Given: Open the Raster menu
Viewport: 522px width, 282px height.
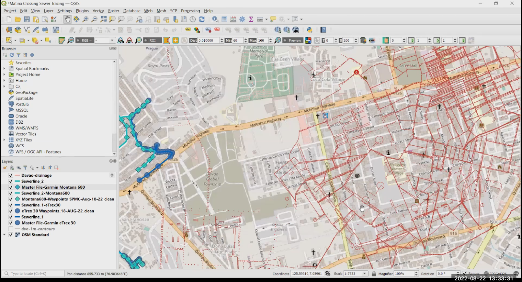Looking at the screenshot, I should point(114,11).
